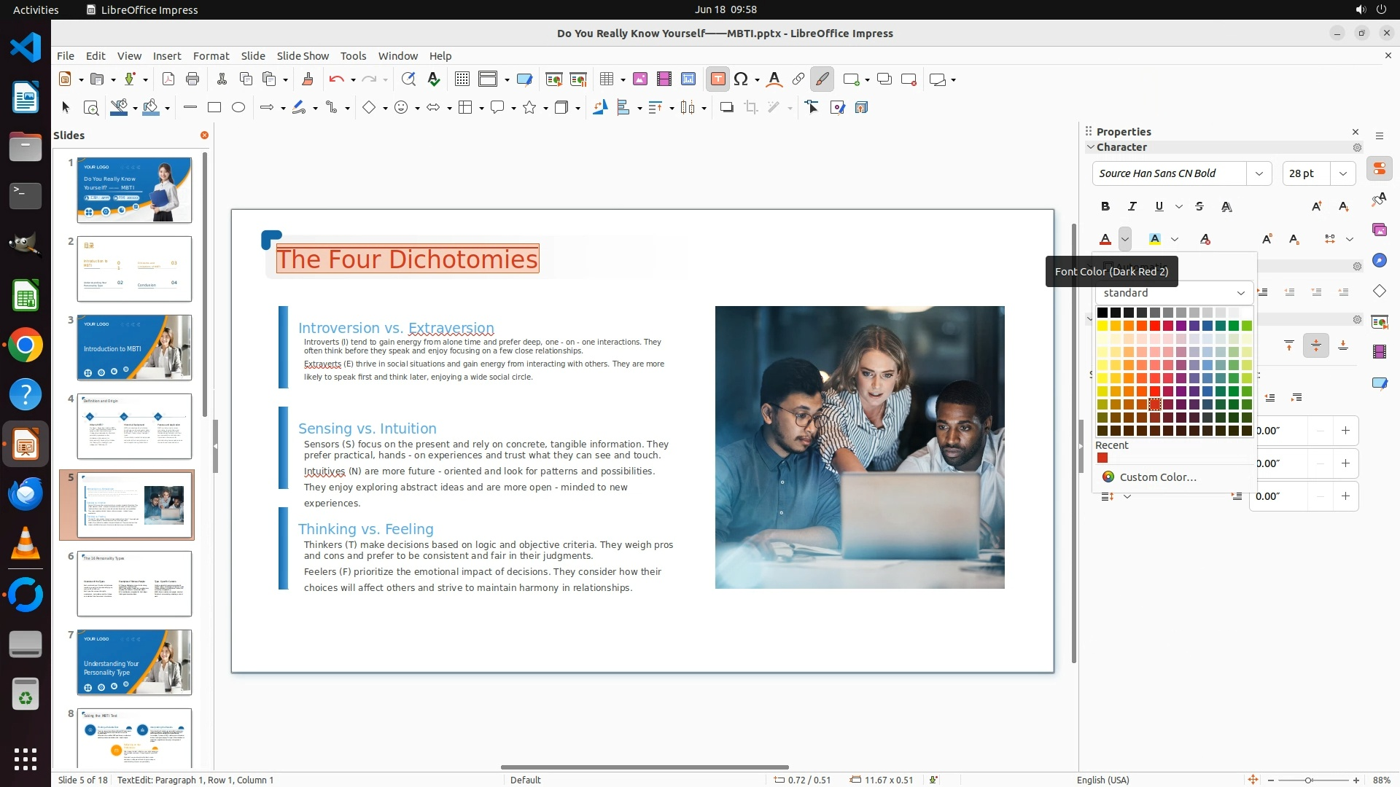Toggle Strikethrough in Character panel
The width and height of the screenshot is (1400, 787).
point(1199,206)
